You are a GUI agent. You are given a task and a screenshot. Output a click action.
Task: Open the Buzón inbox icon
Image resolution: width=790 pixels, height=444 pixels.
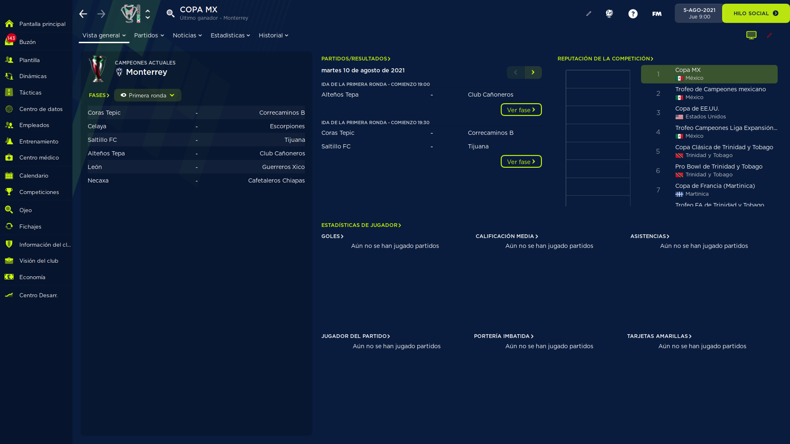pyautogui.click(x=9, y=41)
